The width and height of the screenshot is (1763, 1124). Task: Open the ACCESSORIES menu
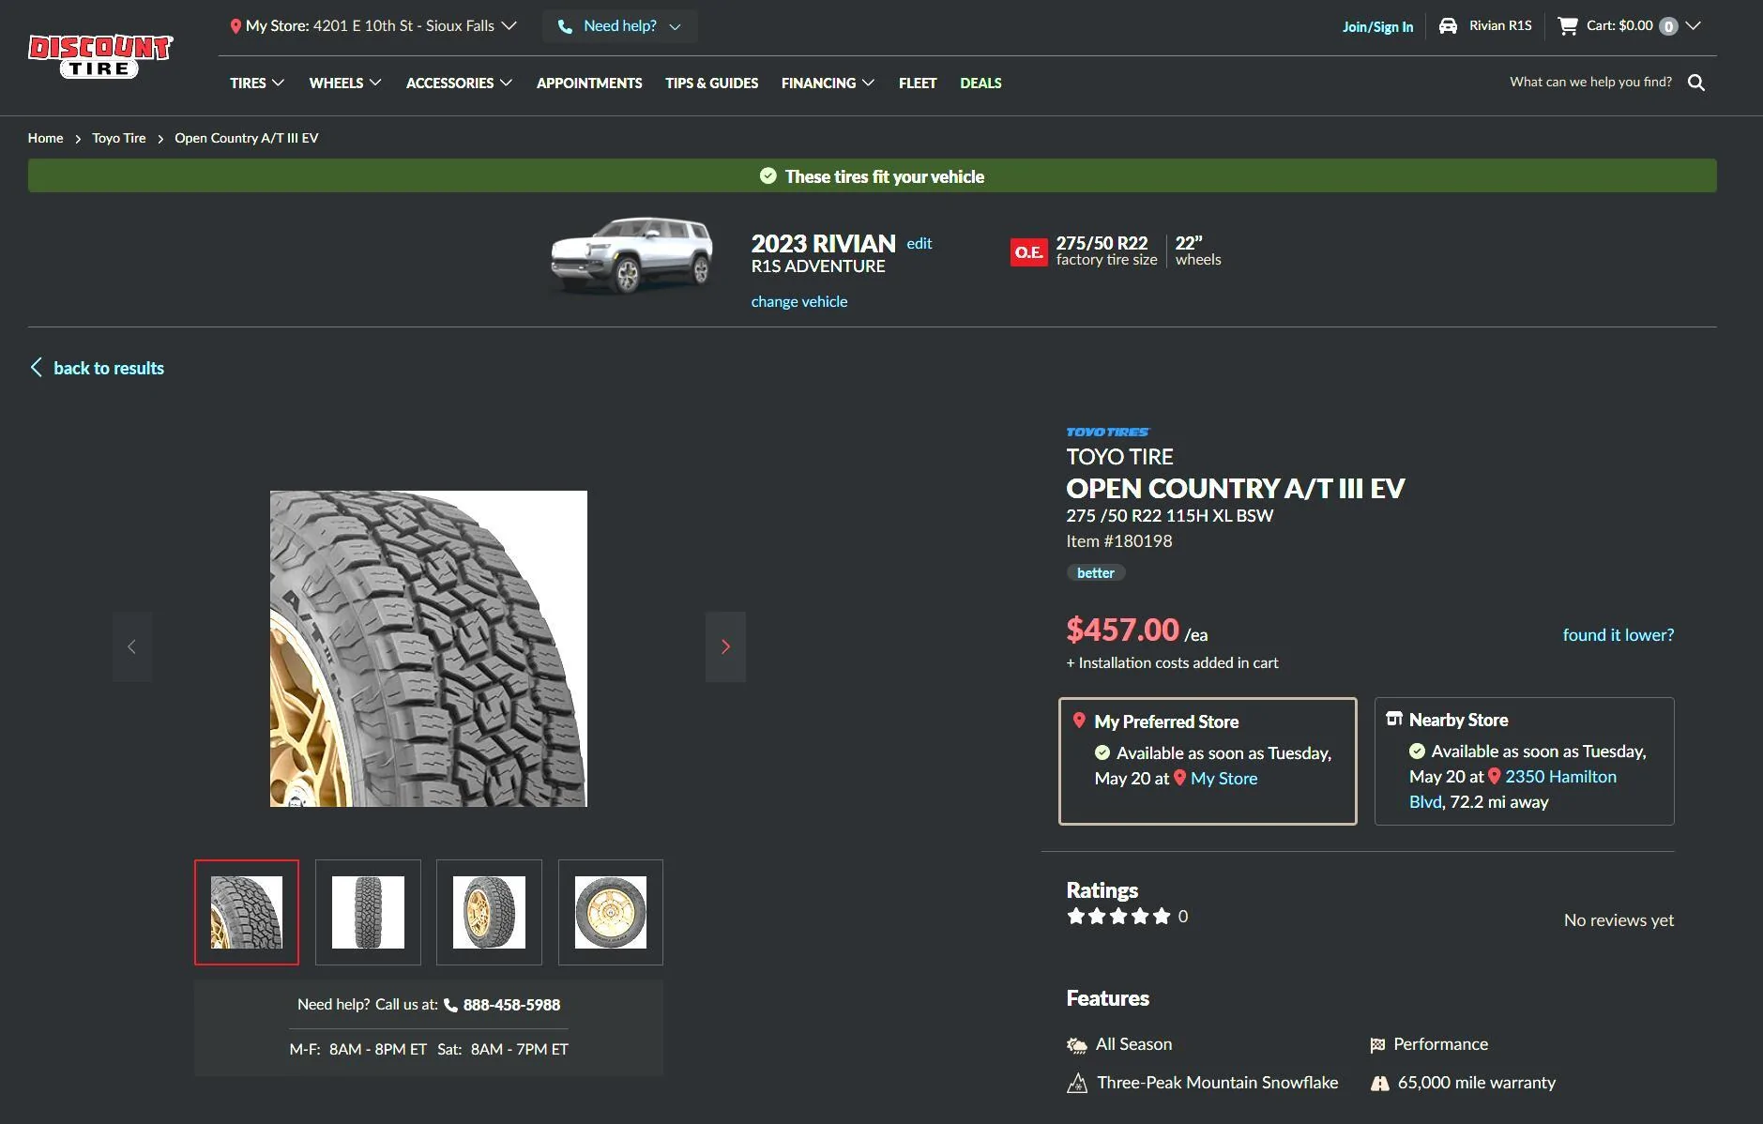(x=459, y=83)
